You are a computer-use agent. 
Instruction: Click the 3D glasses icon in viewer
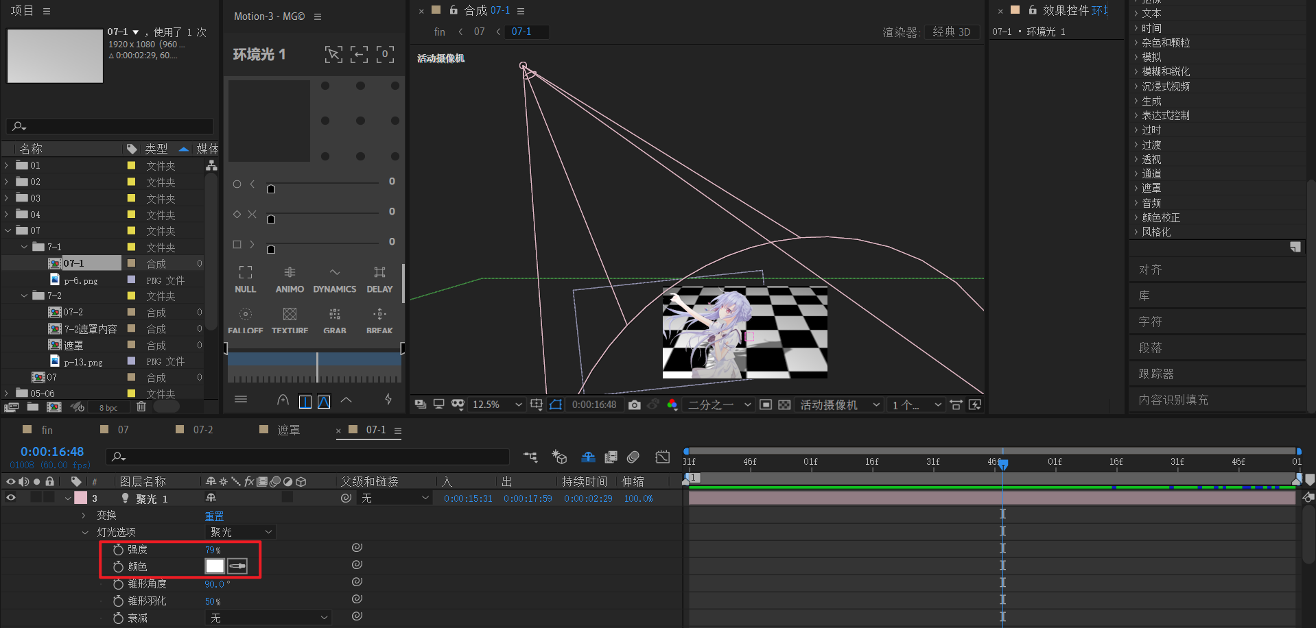[x=458, y=405]
